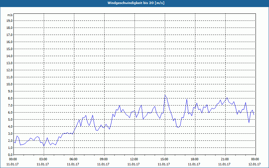Click the '1,0' y-axis value
Screen dimensions: 269x168
(10, 148)
